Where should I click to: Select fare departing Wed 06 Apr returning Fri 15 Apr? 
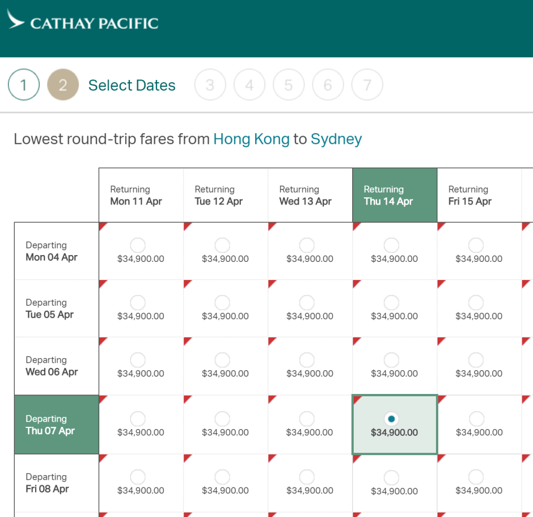(476, 360)
